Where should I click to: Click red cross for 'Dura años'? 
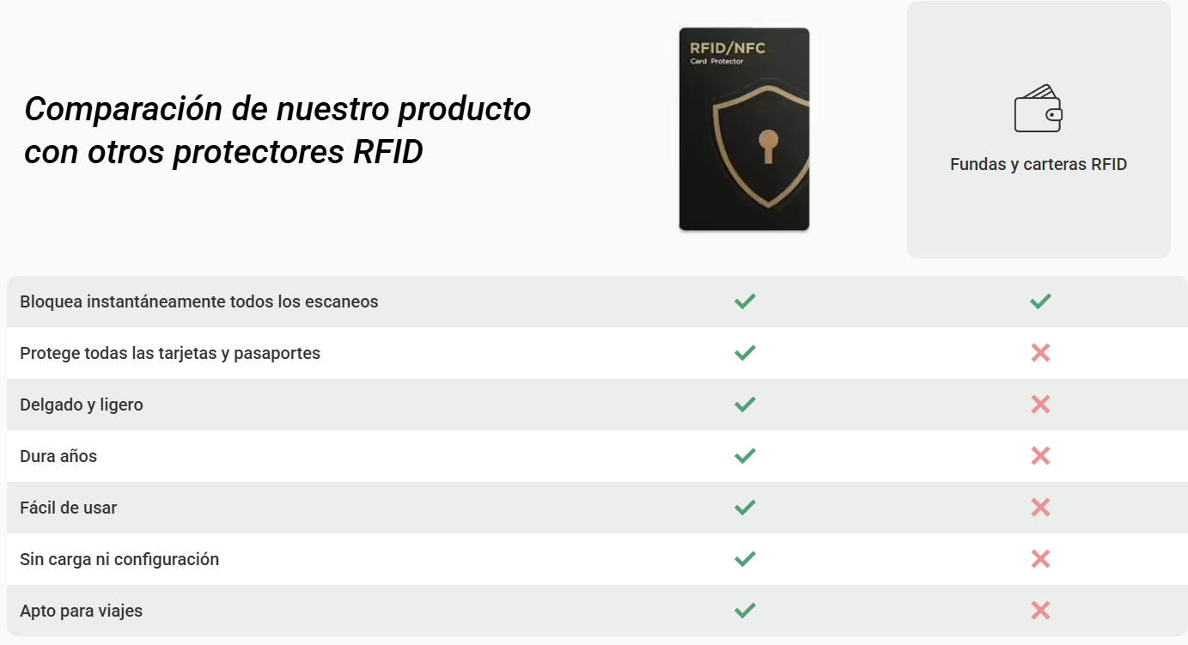[x=1040, y=456]
